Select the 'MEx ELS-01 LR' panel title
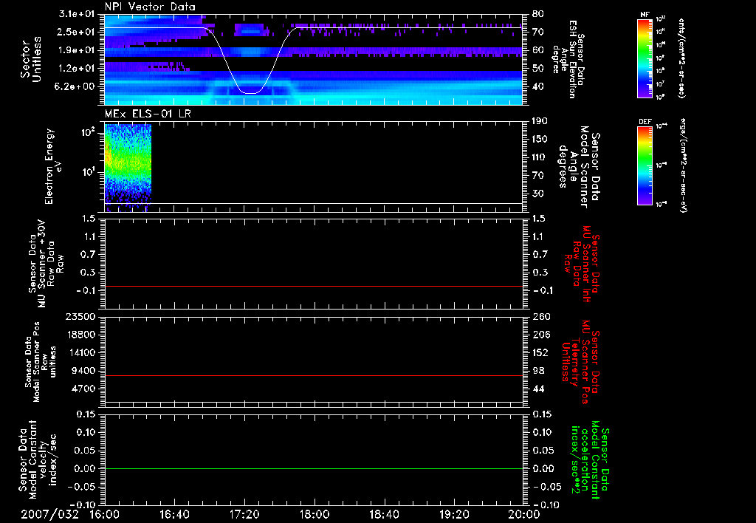Viewport: 756px width, 523px height. [x=148, y=114]
